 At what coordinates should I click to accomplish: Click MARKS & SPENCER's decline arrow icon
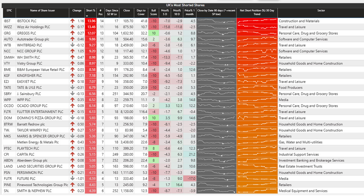coord(73,136)
